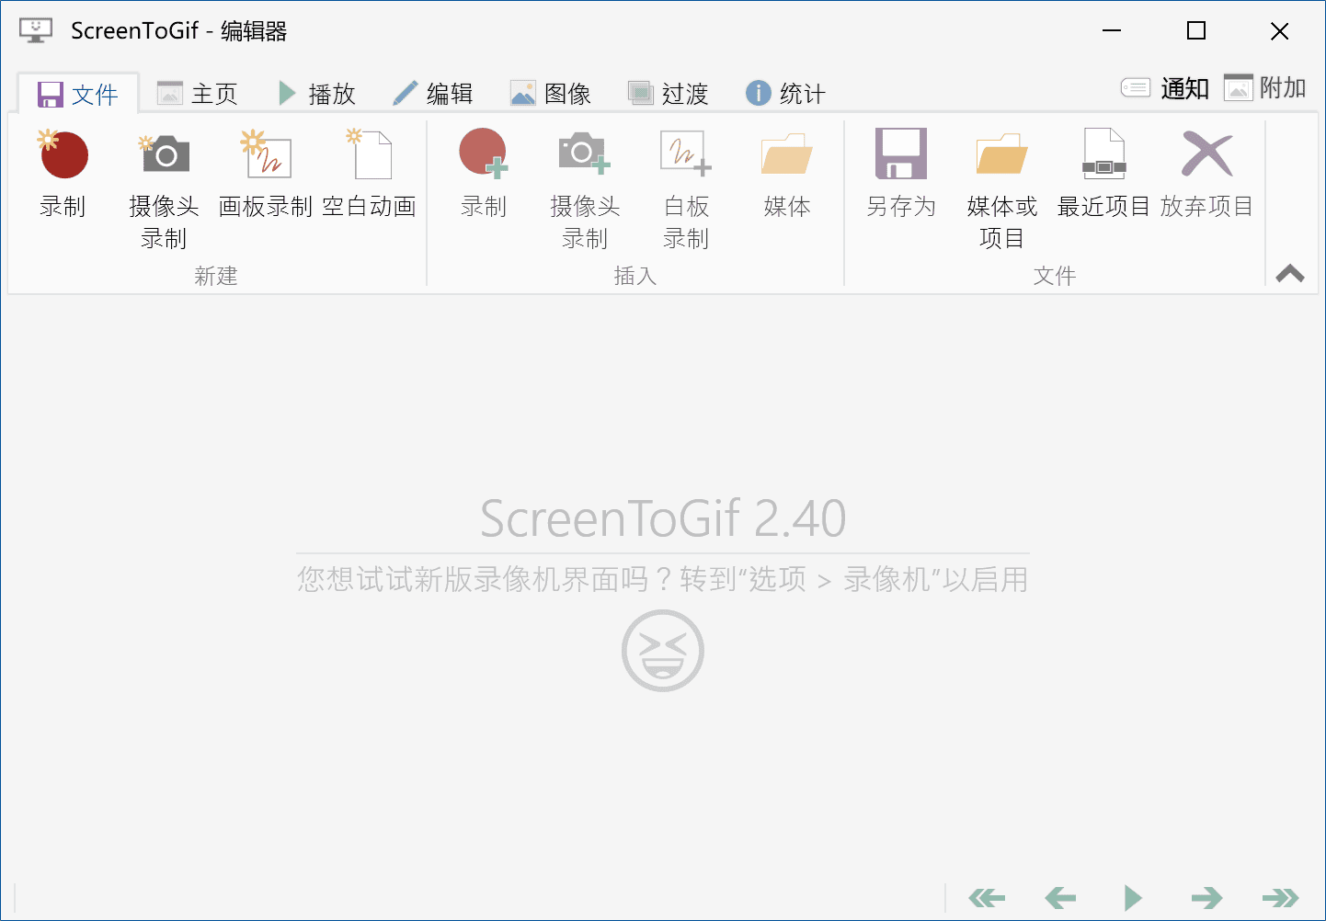Open the 编辑 ribbon tab

point(432,94)
